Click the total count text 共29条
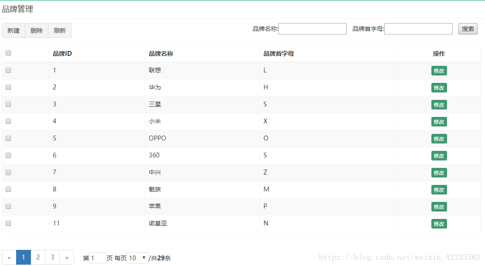Screen dimensions: 485x266 pyautogui.click(x=161, y=258)
